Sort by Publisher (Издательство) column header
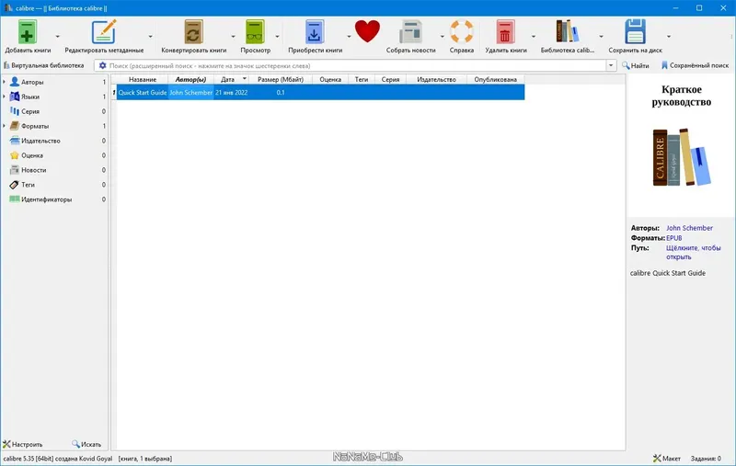Screen dimensions: 736x466 pos(436,79)
